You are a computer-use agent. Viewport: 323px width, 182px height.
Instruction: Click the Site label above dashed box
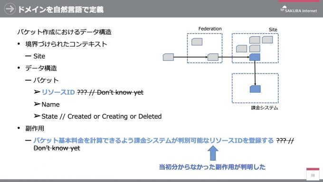click(273, 29)
